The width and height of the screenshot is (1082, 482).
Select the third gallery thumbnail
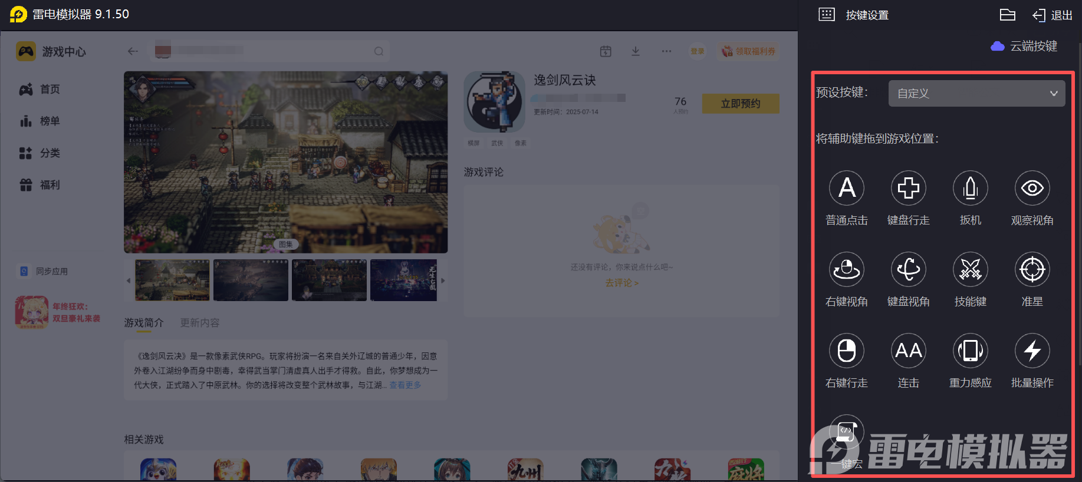click(329, 280)
